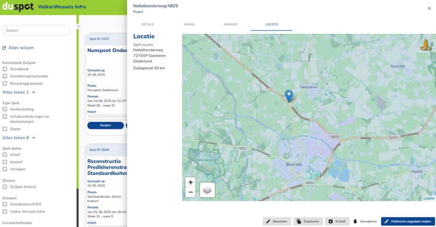Click the refresh icon next to Alles wissen
The image size is (436, 227).
(4, 48)
